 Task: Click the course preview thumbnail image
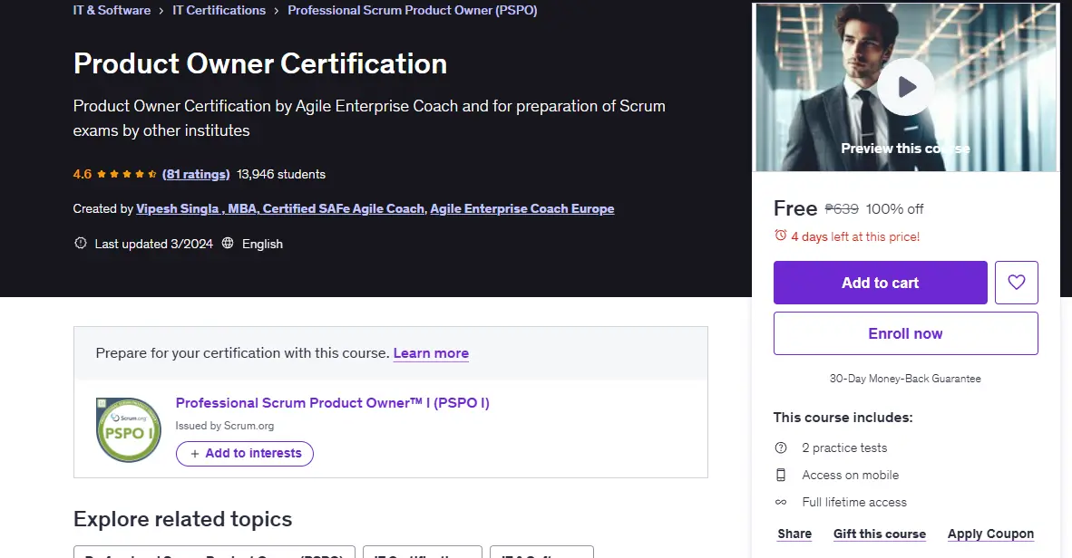click(x=906, y=87)
